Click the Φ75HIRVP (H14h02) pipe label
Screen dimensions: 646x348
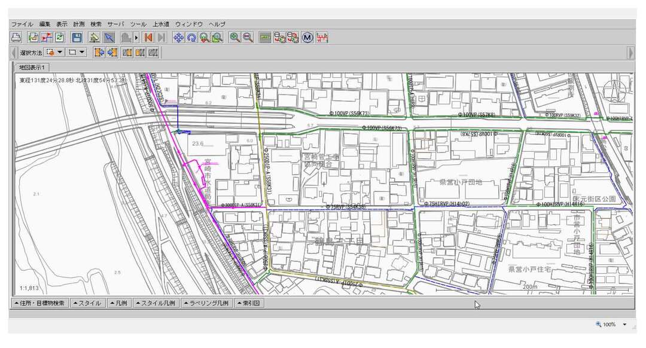(x=447, y=204)
